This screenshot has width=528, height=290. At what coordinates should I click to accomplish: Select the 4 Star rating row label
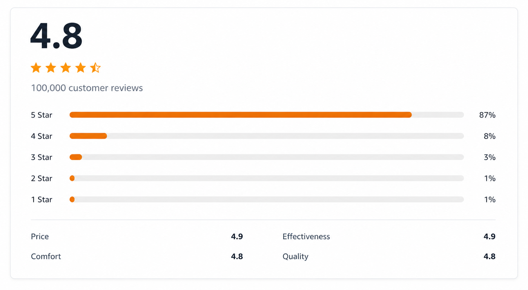click(x=41, y=136)
